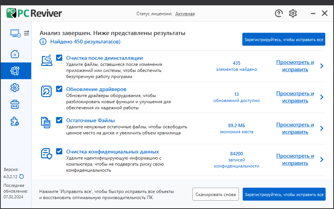Click top Зарегистрируйтесь, чтобы исправить все button
The width and height of the screenshot is (334, 209).
click(284, 40)
